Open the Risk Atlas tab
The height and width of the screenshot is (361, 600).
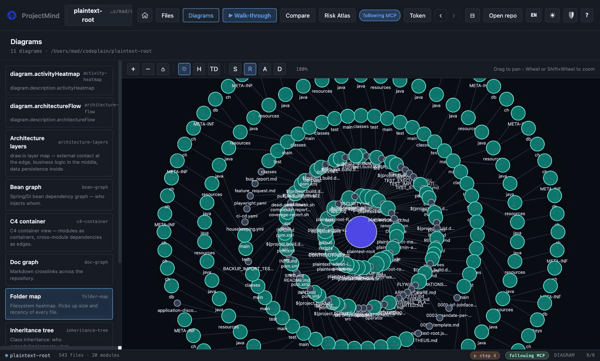pos(337,15)
